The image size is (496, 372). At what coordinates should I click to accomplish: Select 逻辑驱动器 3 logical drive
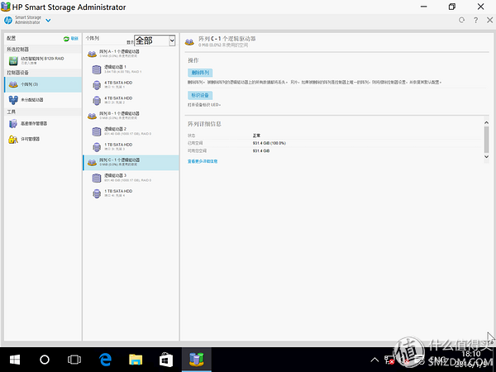[x=131, y=178]
